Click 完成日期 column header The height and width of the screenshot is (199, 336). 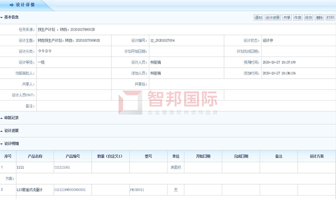point(241,156)
